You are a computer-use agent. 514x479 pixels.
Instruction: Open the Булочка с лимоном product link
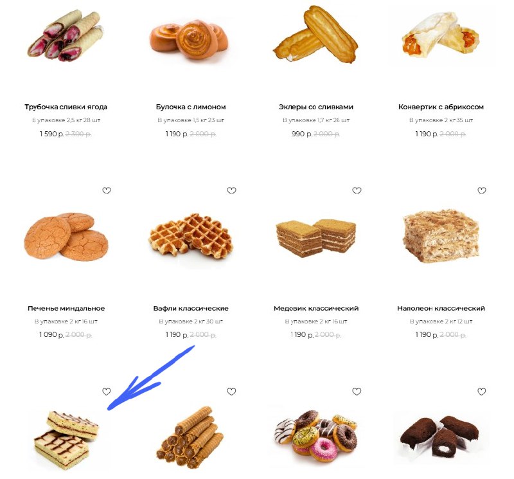pos(191,107)
